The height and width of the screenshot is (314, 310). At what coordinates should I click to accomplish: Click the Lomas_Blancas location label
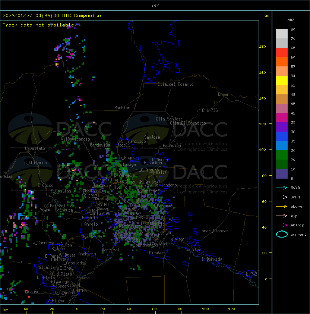click(x=214, y=231)
